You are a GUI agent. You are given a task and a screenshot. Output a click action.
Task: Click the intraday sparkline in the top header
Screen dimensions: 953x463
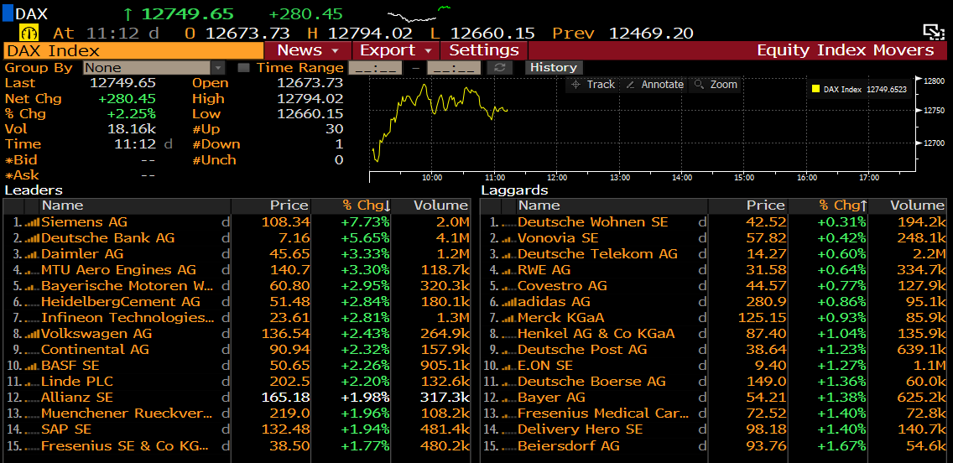click(419, 13)
